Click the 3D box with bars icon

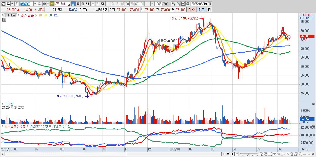pos(292,154)
